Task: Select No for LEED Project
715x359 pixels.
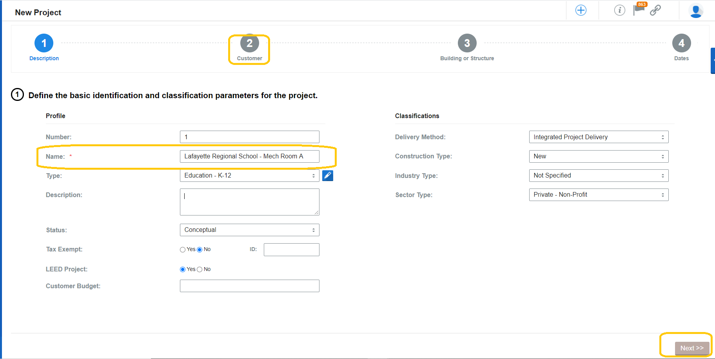Action: 200,269
